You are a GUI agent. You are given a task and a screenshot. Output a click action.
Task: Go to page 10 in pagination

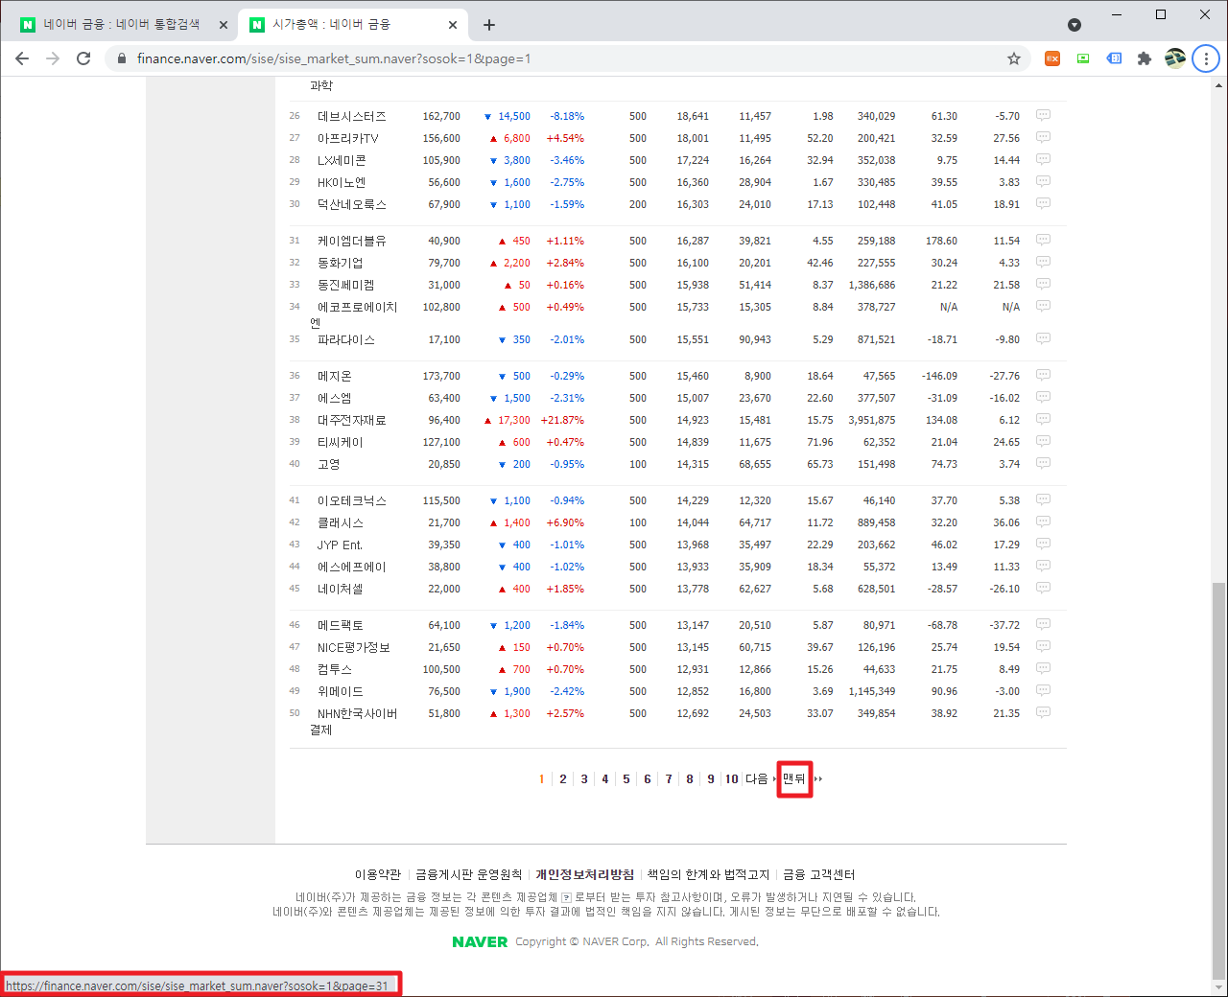tap(732, 779)
